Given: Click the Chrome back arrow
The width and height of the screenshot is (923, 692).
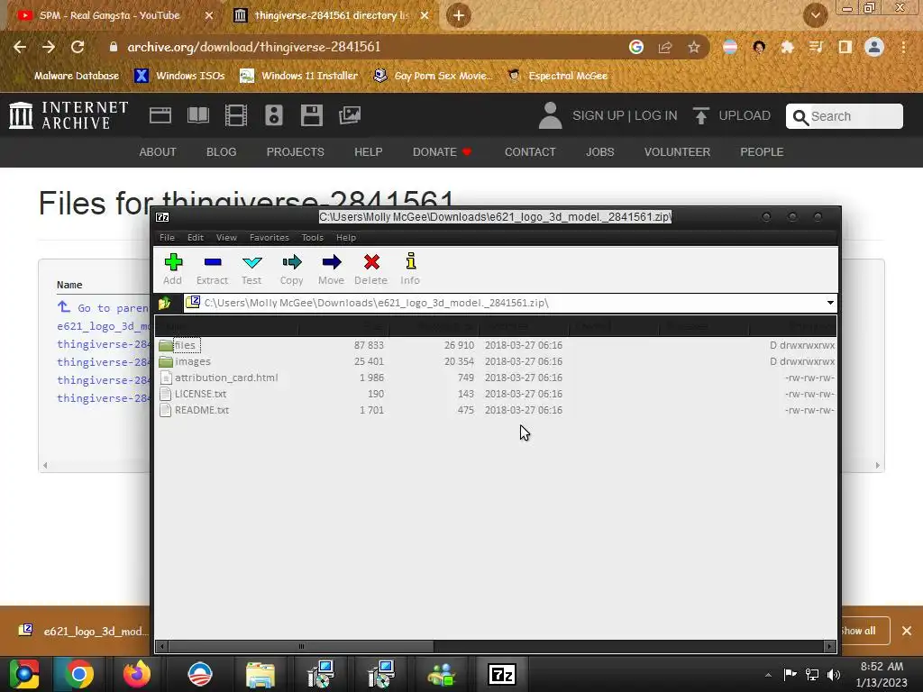Looking at the screenshot, I should point(20,47).
